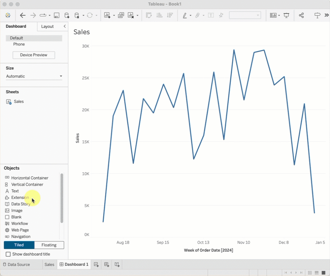Click the Show/Hide Cards icon
The image size is (330, 276).
point(273,15)
